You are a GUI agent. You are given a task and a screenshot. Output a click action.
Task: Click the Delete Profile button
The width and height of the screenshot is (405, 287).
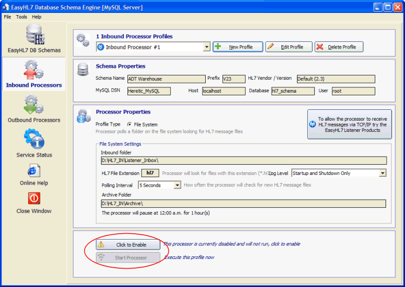(339, 47)
